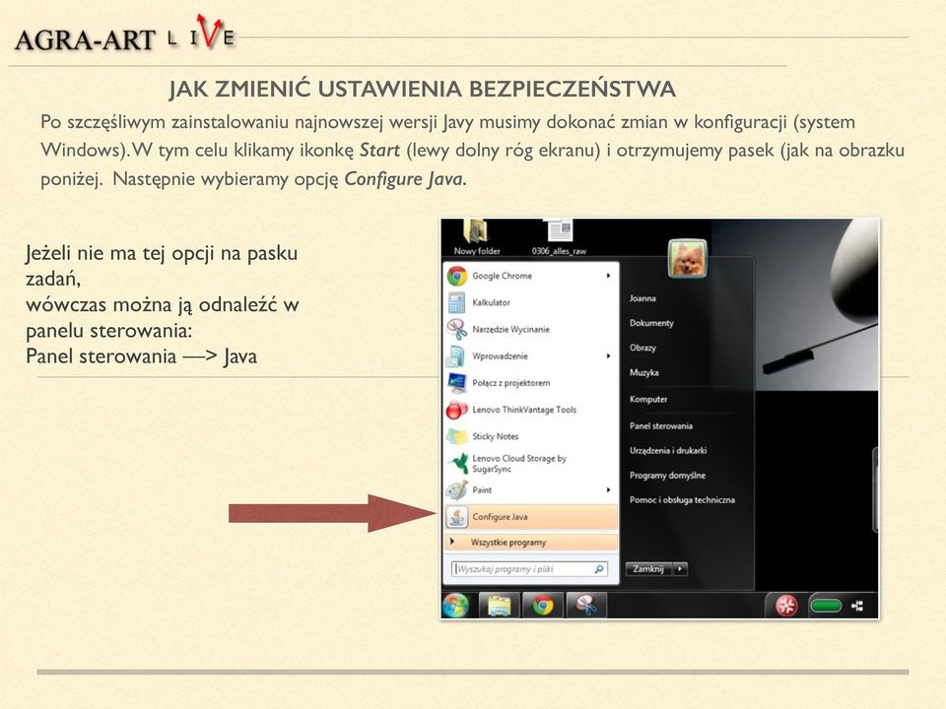This screenshot has width=946, height=709.
Task: Open File Explorer on the taskbar
Action: [x=499, y=606]
